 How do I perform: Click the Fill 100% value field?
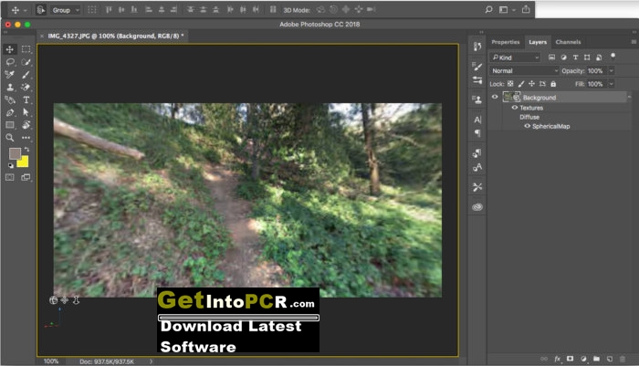coord(596,84)
